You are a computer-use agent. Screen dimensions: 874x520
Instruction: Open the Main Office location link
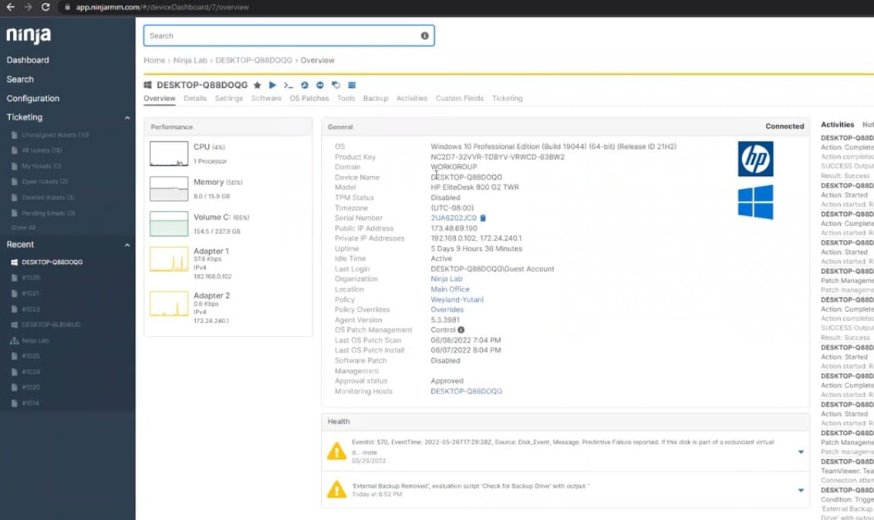point(450,289)
